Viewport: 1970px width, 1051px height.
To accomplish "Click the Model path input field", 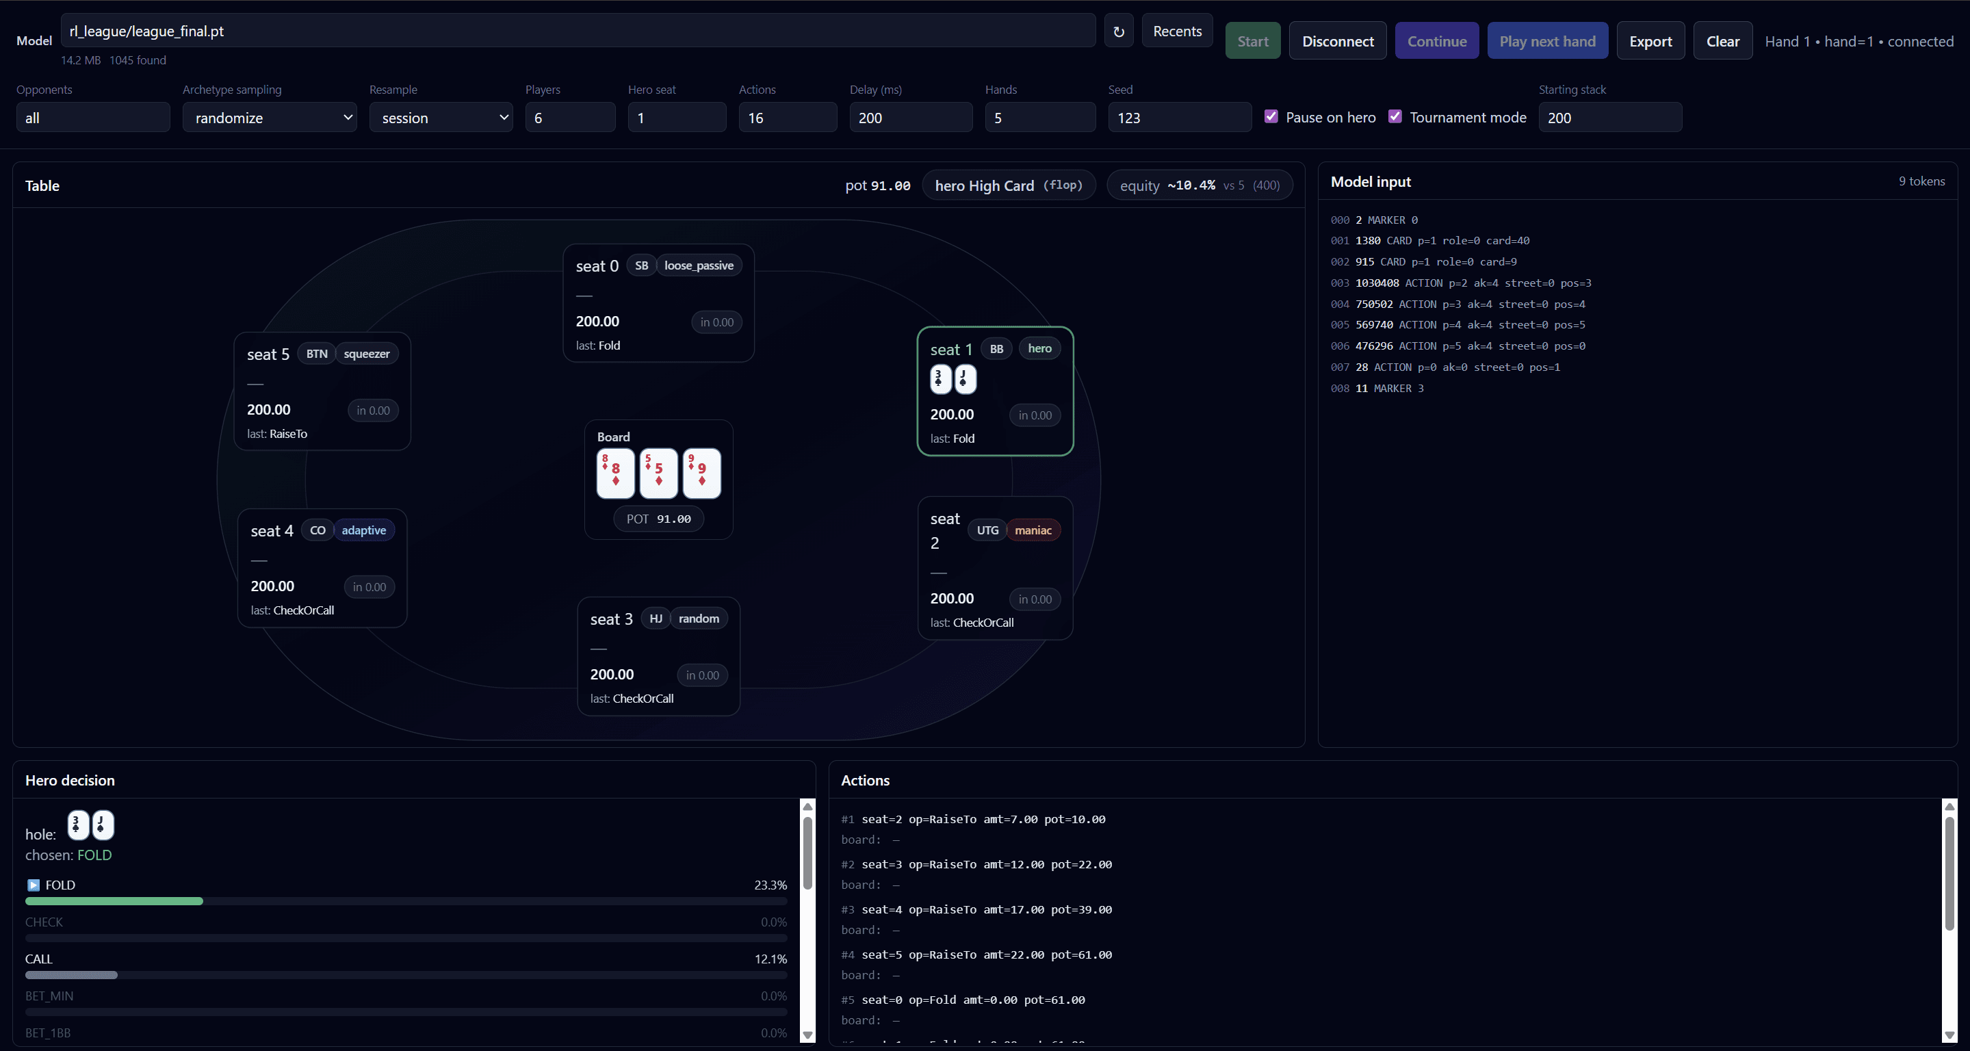I will pyautogui.click(x=578, y=31).
